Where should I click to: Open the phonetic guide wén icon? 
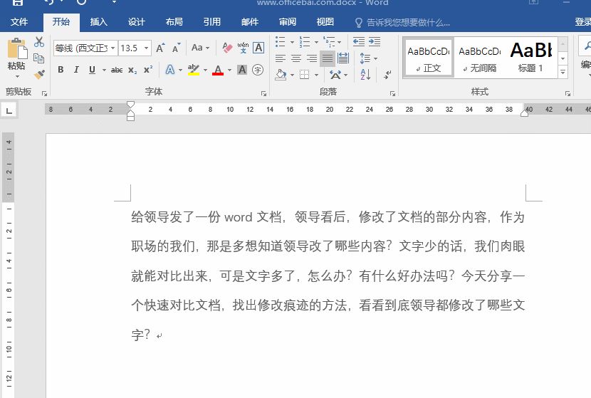tap(243, 48)
